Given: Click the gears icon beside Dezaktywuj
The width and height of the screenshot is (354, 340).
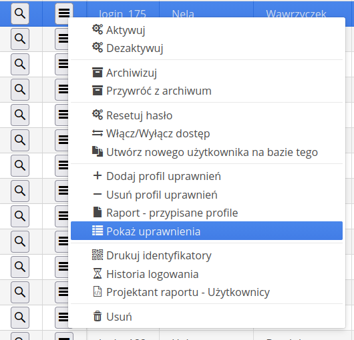Looking at the screenshot, I should click(98, 47).
